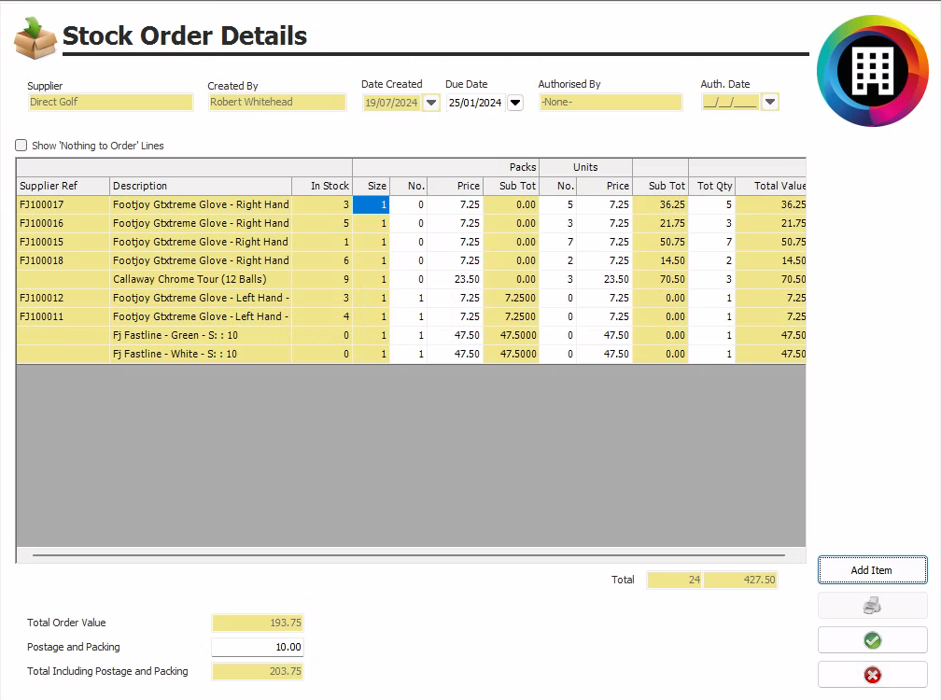
Task: Click the Tot Qty column header
Action: [712, 186]
